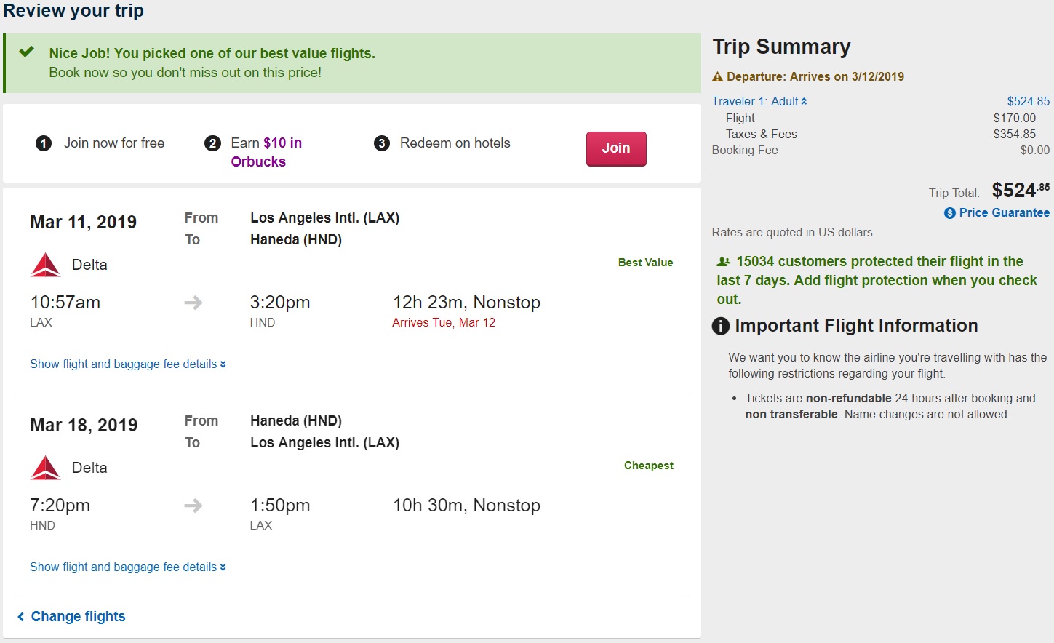Expand Mar 11 flight and baggage fee details
Viewport: 1054px width, 643px height.
click(x=128, y=364)
